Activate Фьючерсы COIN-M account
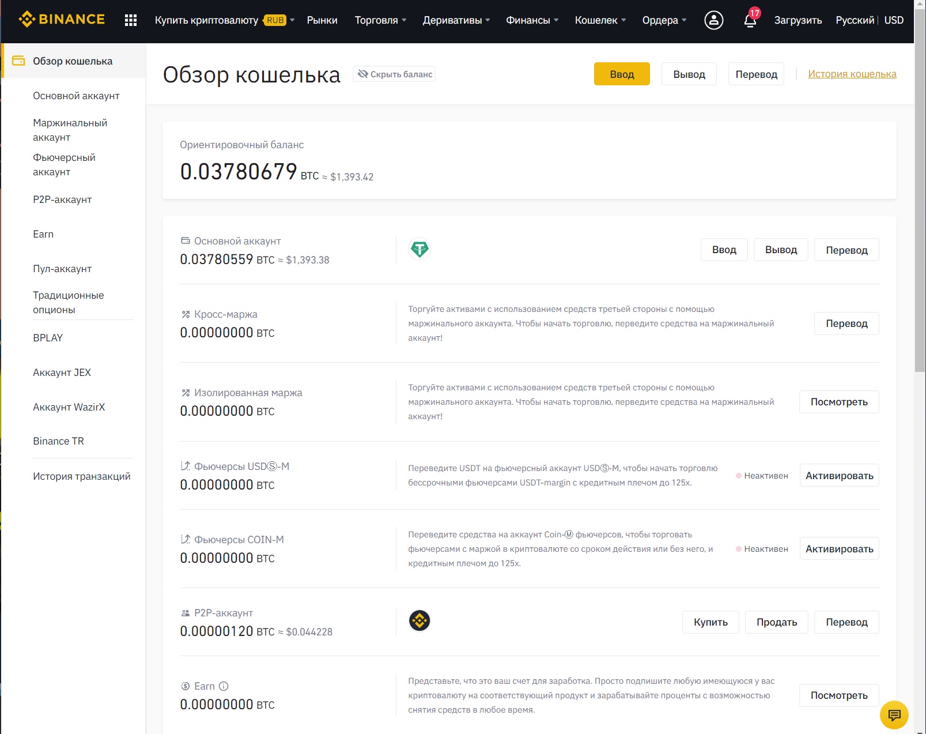 839,548
